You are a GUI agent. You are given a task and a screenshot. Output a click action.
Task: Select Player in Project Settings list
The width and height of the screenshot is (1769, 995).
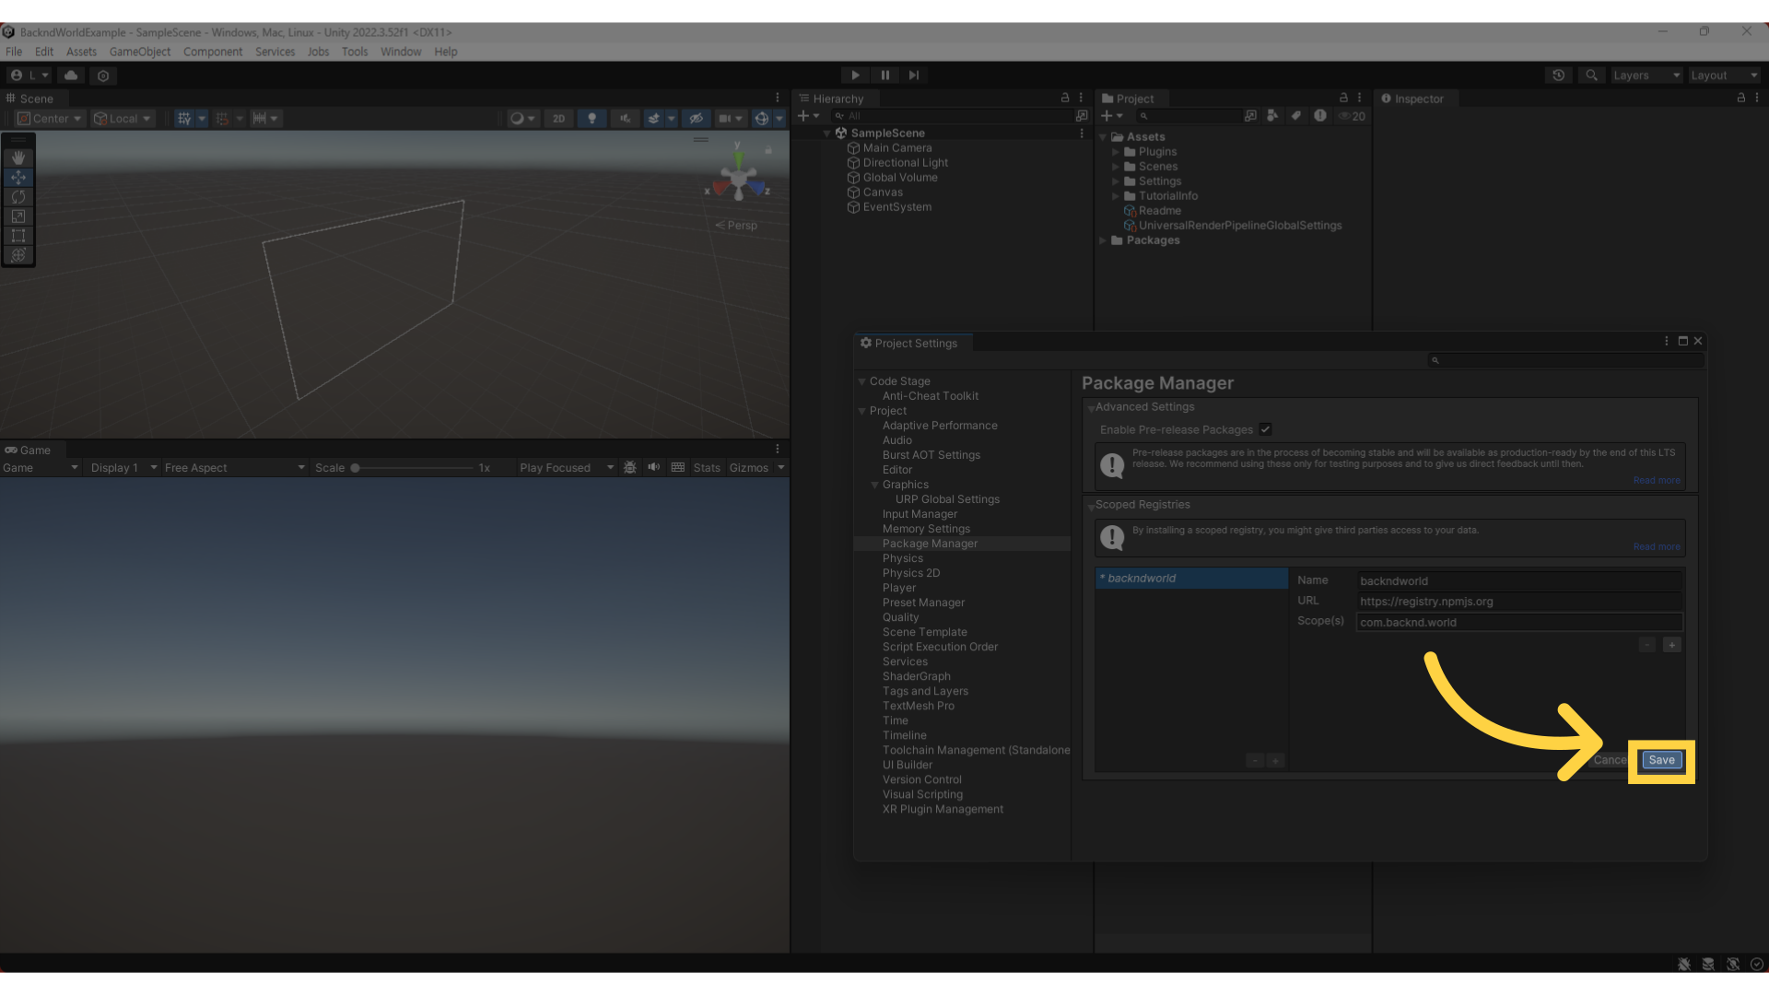[898, 588]
